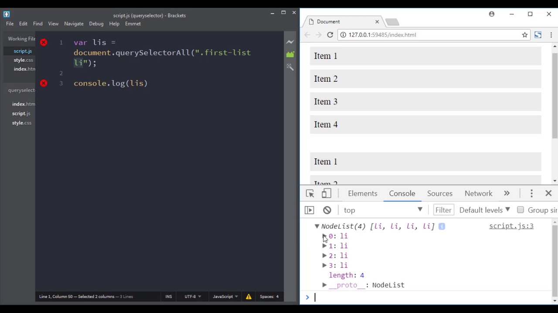Click the Live Preview lightning icon in Brackets
558x313 pixels.
(x=290, y=42)
